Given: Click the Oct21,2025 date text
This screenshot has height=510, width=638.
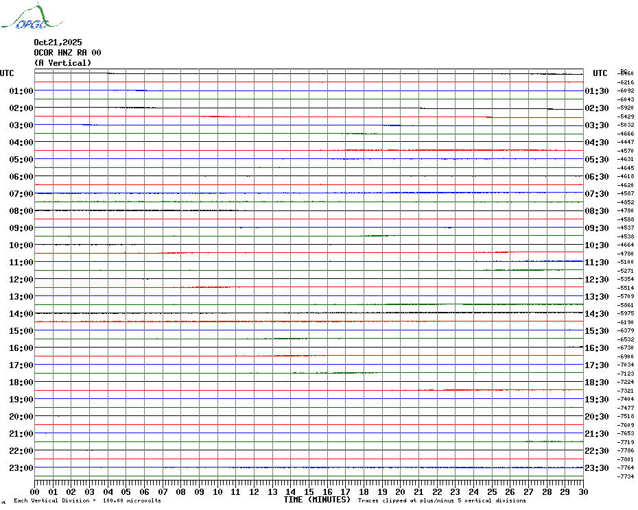Looking at the screenshot, I should [x=58, y=42].
